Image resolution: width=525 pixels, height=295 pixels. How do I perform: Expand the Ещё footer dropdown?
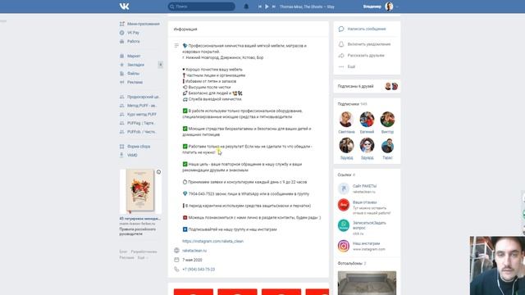pos(142,257)
